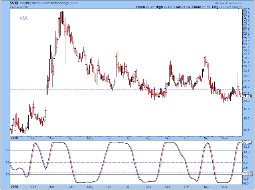Click the Oct label under price chart
The width and height of the screenshot is (255, 190).
pyautogui.click(x=187, y=138)
